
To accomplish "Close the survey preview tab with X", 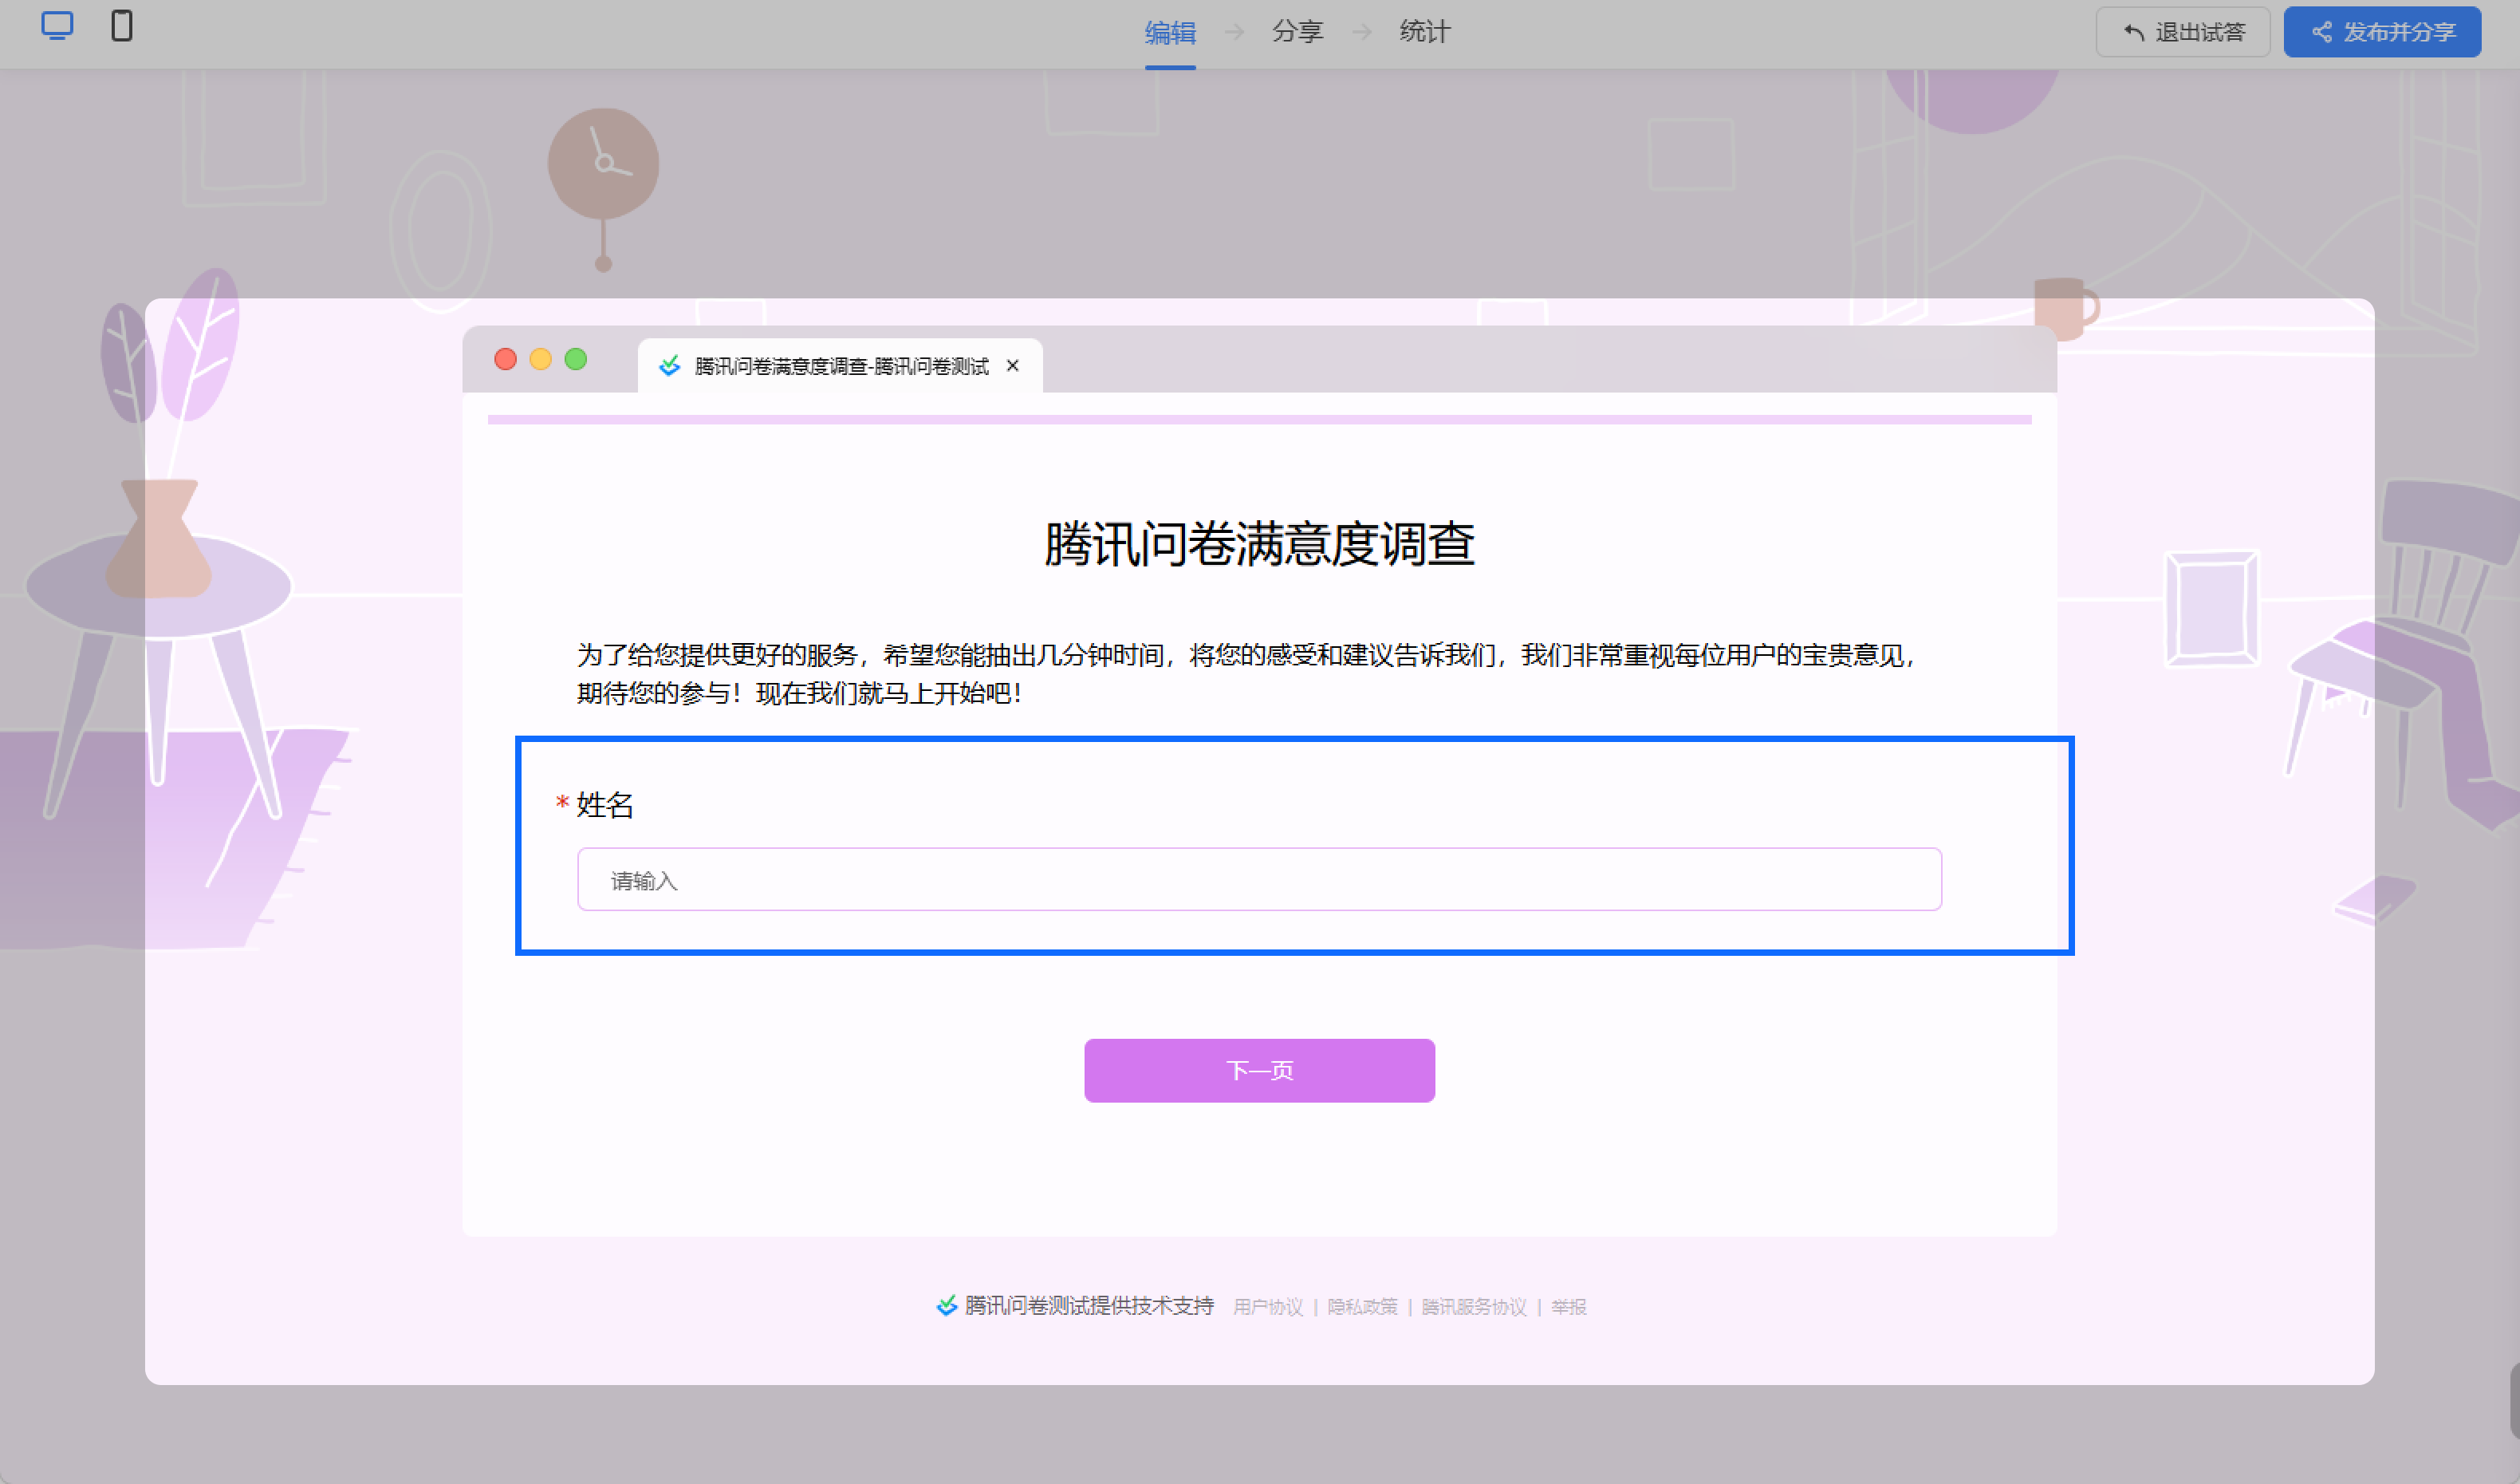I will [x=1013, y=366].
